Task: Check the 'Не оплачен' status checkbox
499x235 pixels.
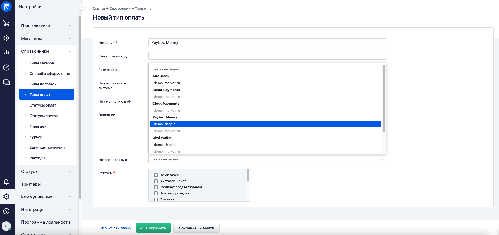Action: [156, 175]
